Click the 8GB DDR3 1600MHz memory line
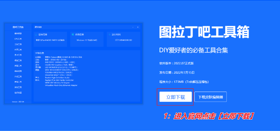Screen dimensions: 280x131 [60, 62]
